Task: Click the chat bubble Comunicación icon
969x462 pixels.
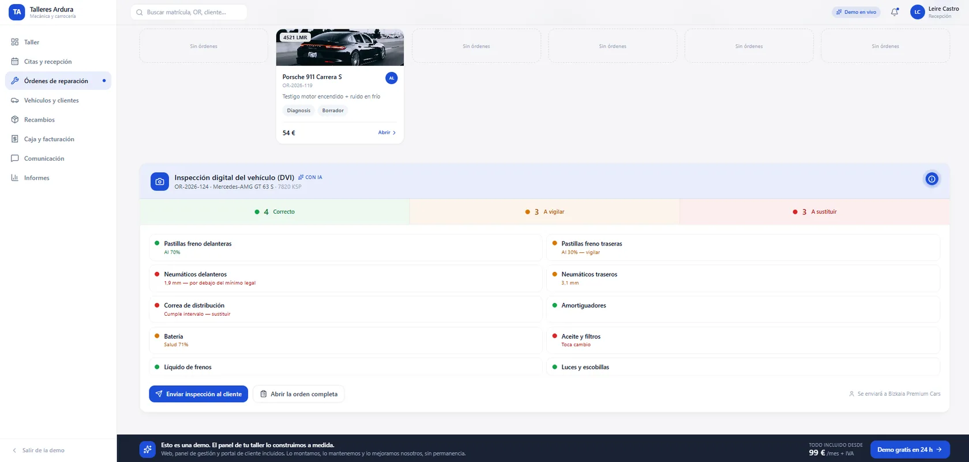Action: [x=15, y=158]
